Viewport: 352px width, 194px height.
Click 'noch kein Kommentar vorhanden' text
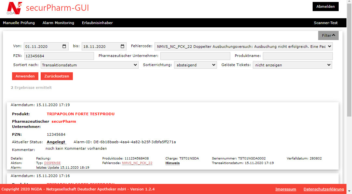(76, 148)
